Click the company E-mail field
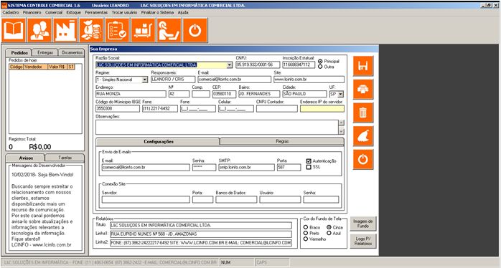The width and height of the screenshot is (501, 268). 234,80
